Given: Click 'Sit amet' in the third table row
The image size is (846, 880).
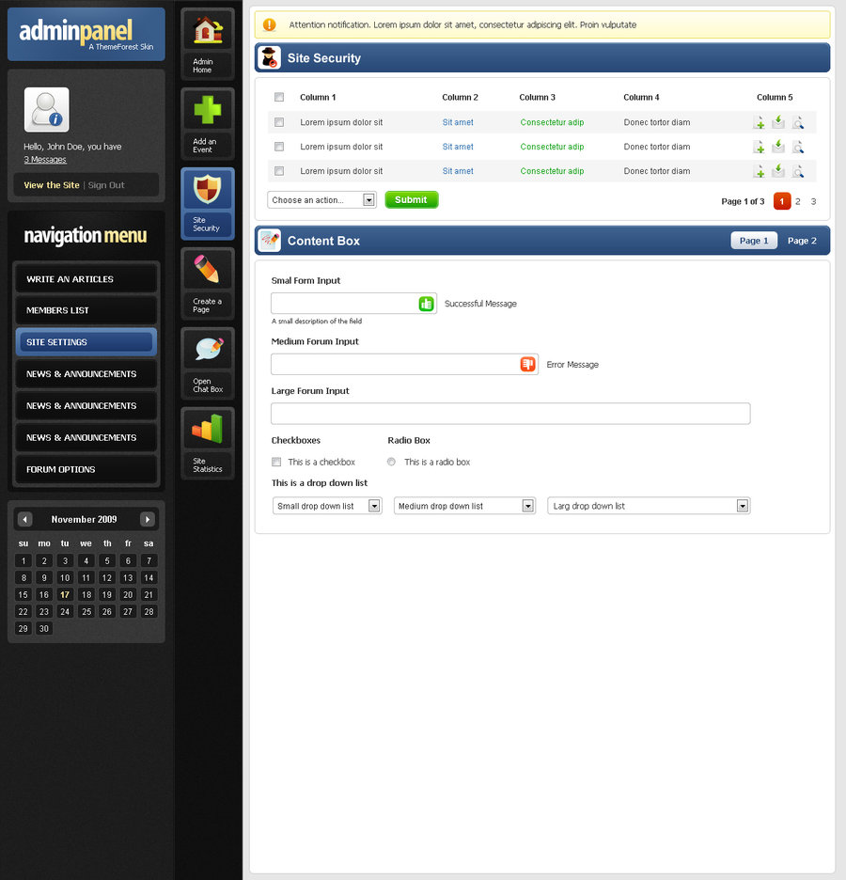Looking at the screenshot, I should point(458,171).
